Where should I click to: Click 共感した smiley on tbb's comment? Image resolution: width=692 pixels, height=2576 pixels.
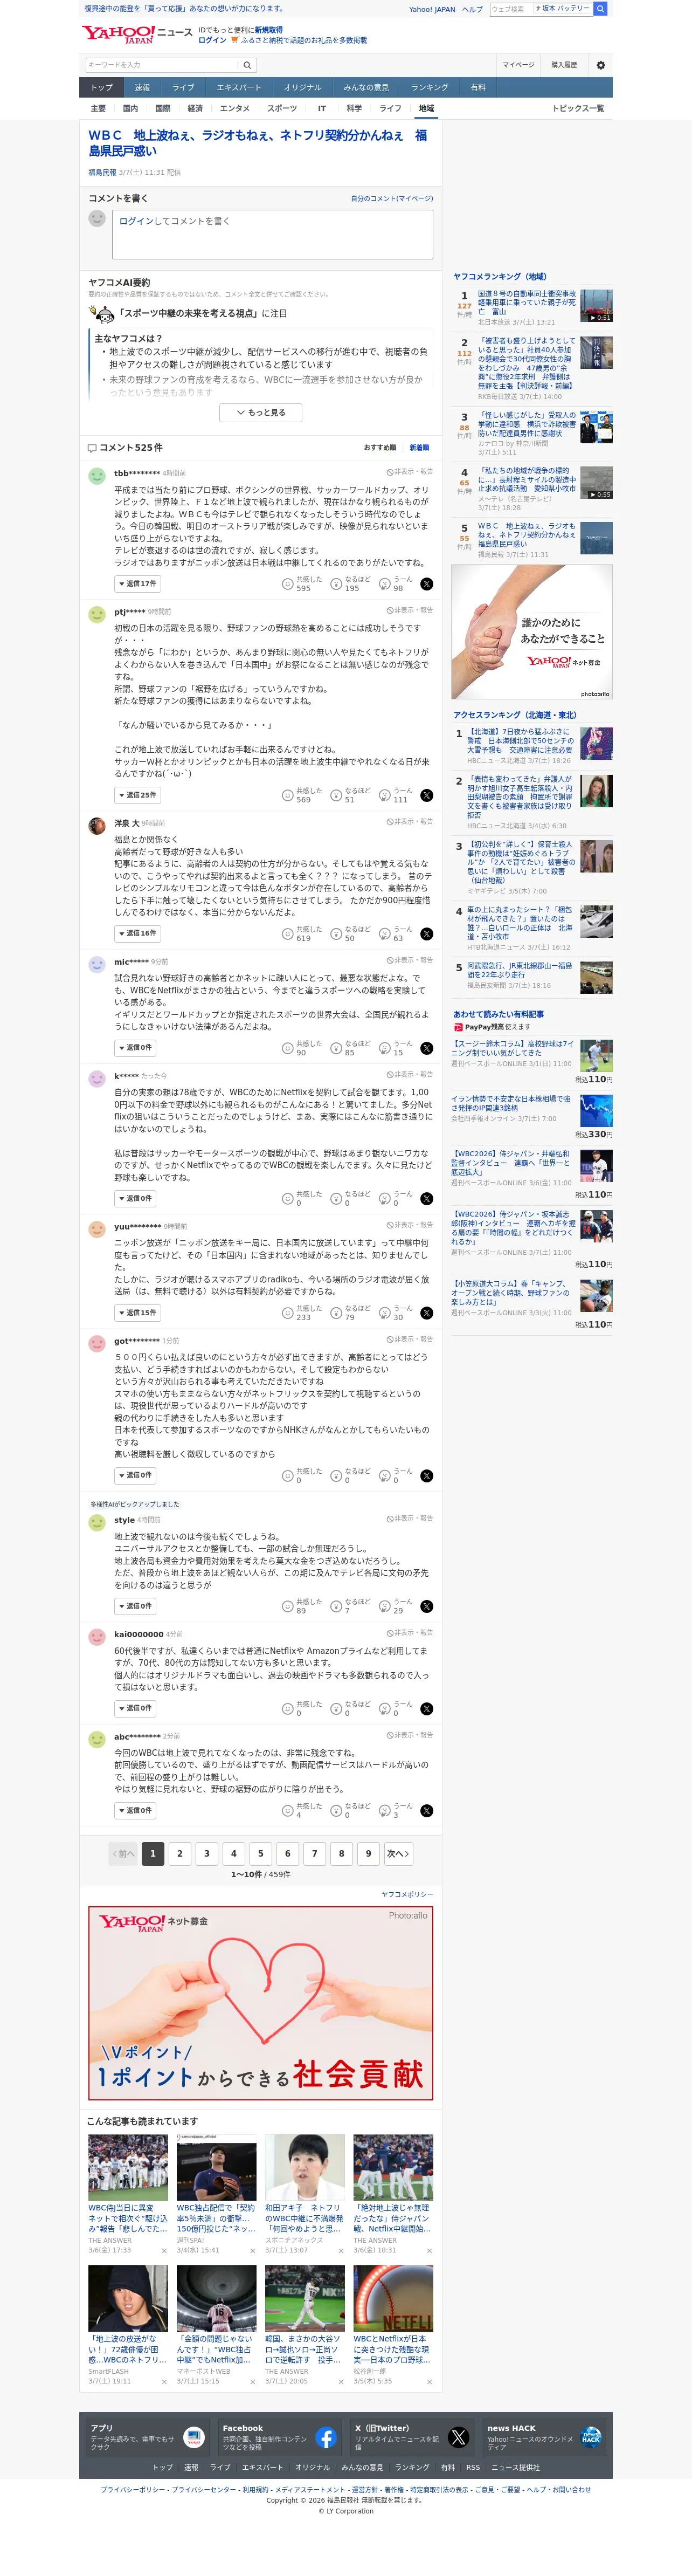pyautogui.click(x=287, y=584)
